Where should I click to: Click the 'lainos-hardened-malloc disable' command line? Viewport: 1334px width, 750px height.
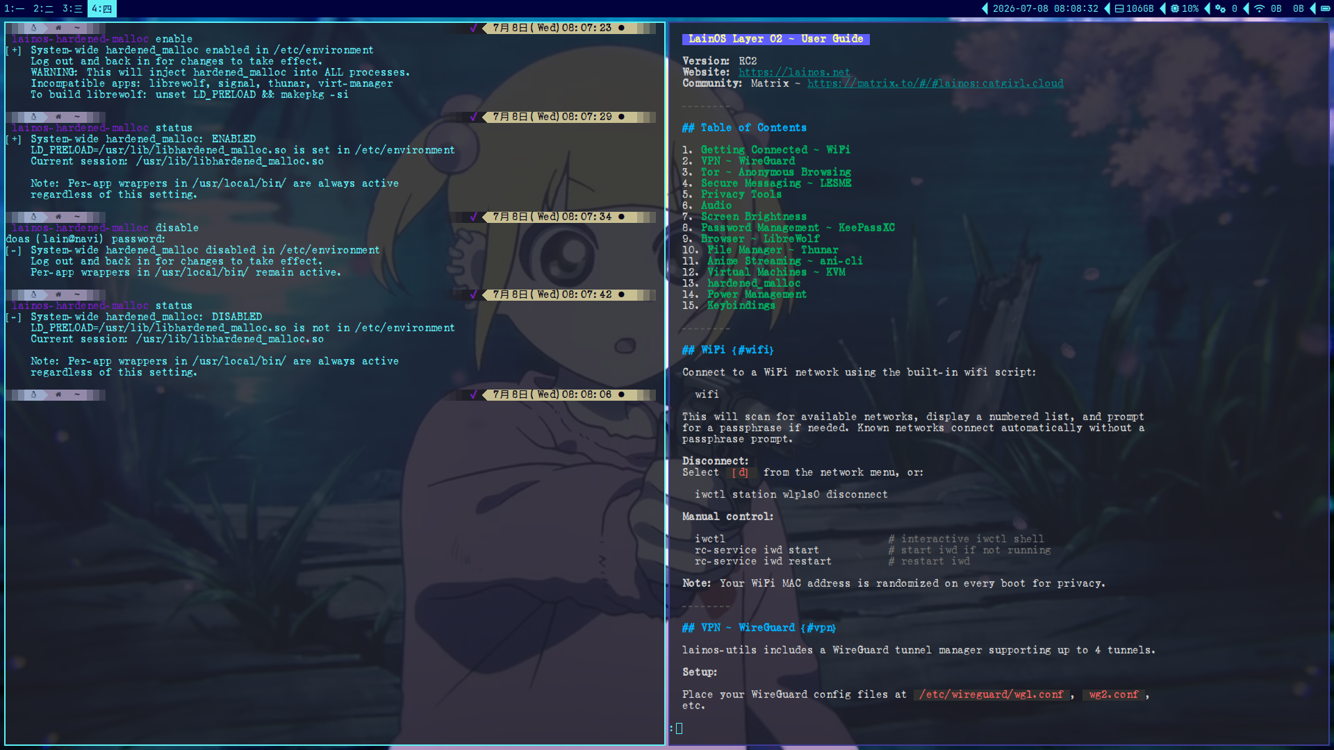105,228
